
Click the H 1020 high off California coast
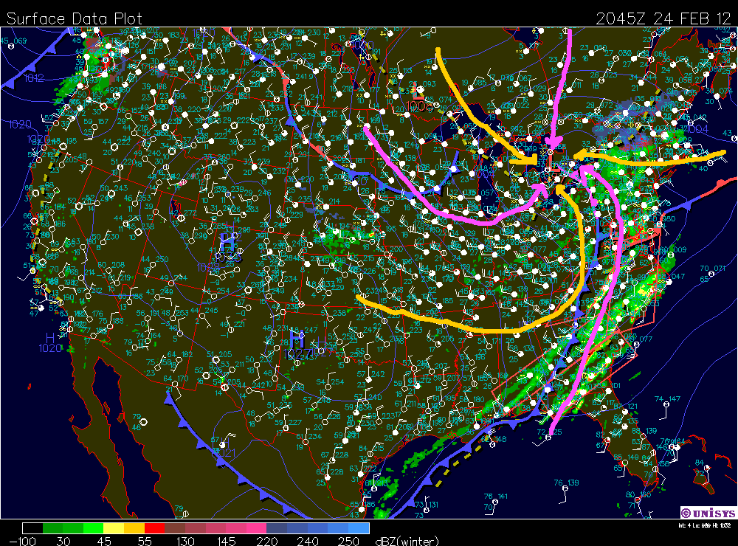(x=50, y=343)
